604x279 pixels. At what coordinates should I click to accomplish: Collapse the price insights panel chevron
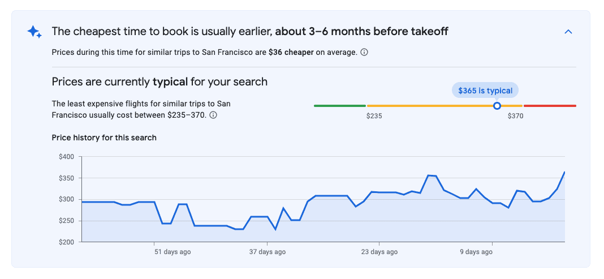click(568, 32)
